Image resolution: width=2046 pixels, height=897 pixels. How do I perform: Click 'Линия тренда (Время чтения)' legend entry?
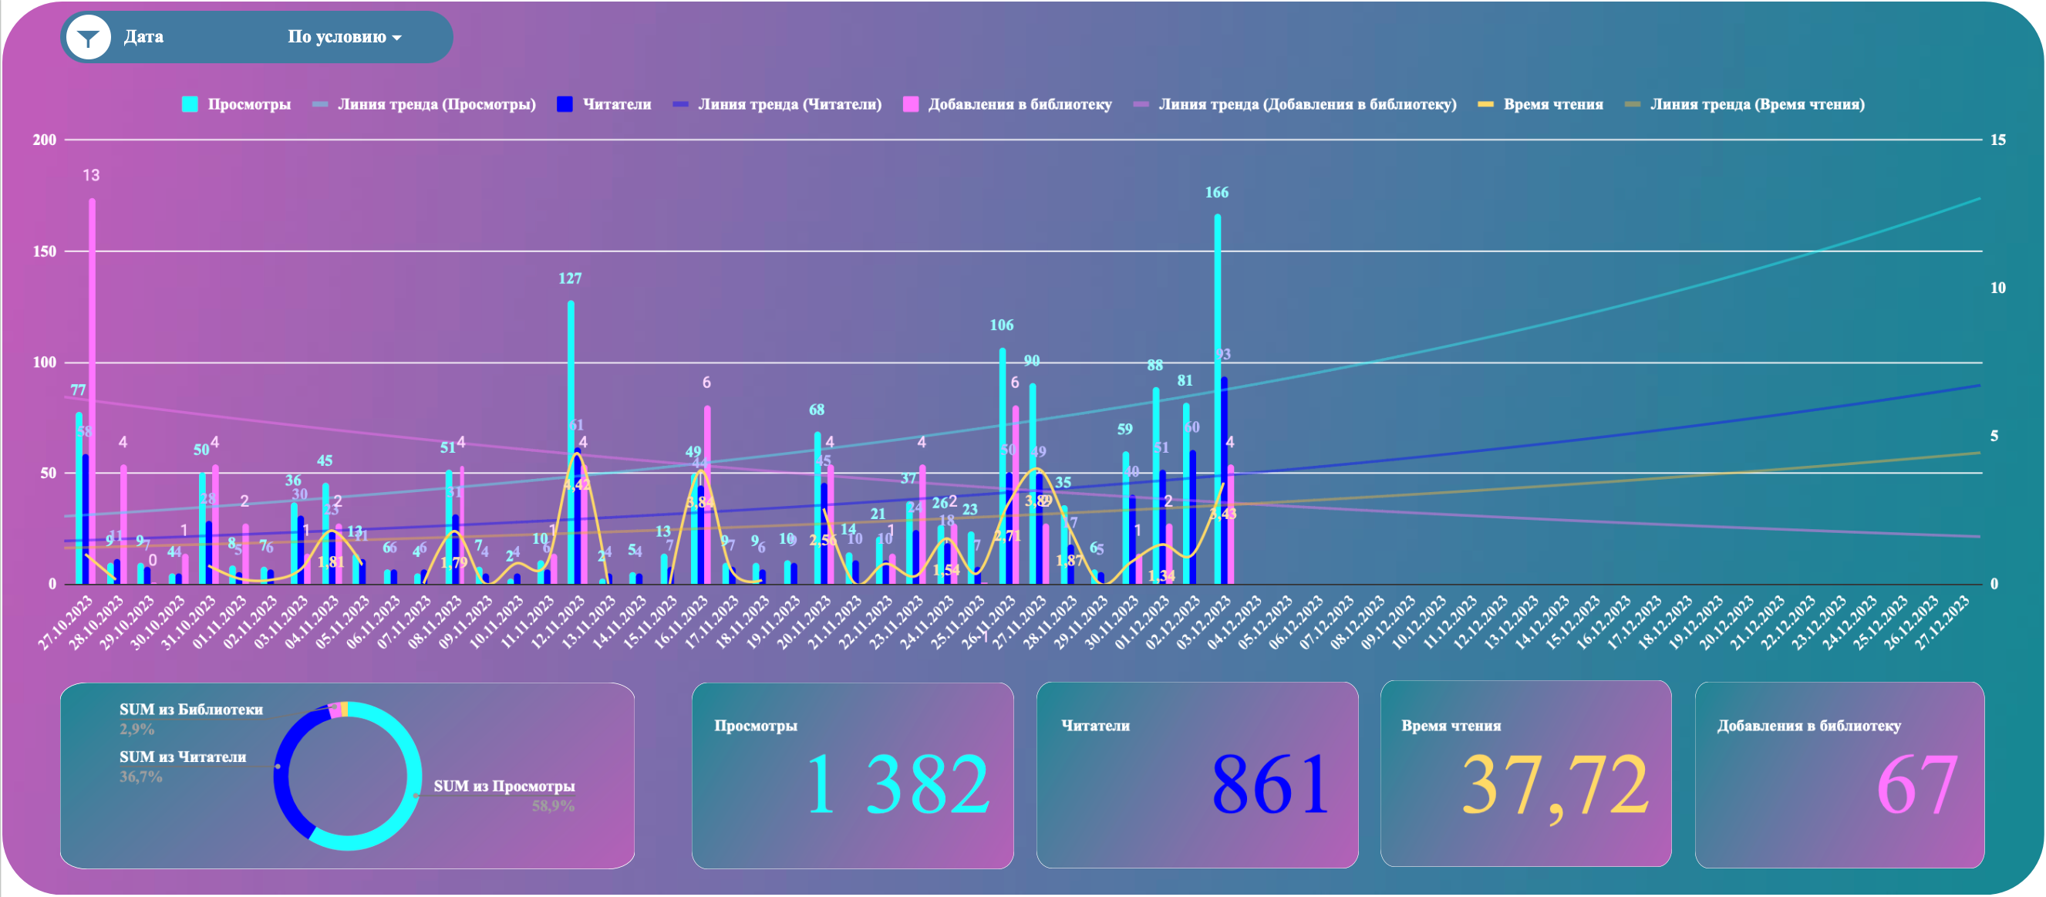(1756, 104)
